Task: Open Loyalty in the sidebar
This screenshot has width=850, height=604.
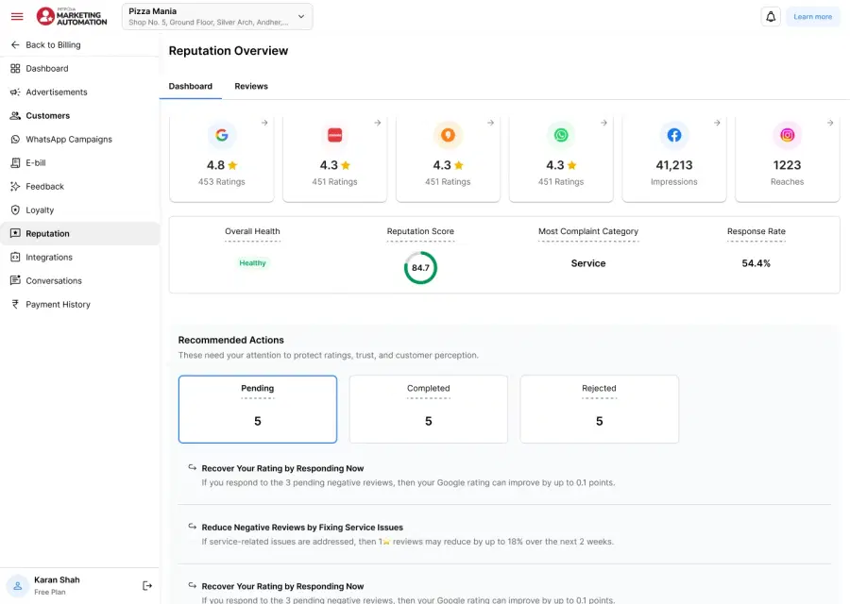Action: [x=79, y=210]
